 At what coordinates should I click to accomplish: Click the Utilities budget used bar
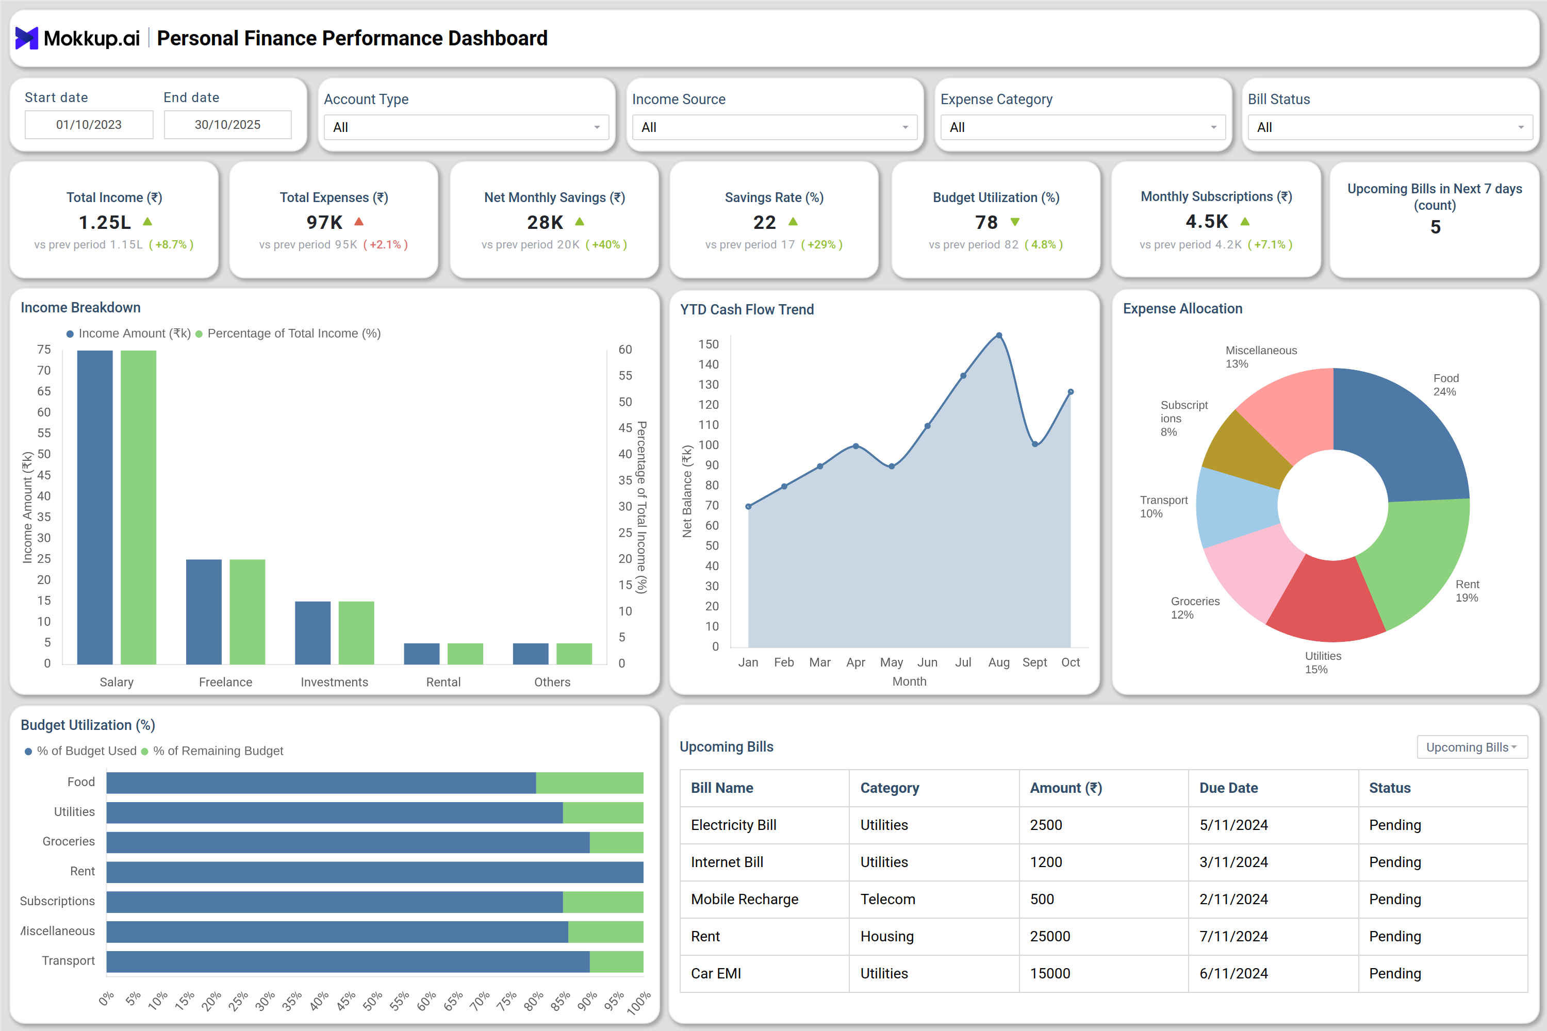pyautogui.click(x=335, y=813)
